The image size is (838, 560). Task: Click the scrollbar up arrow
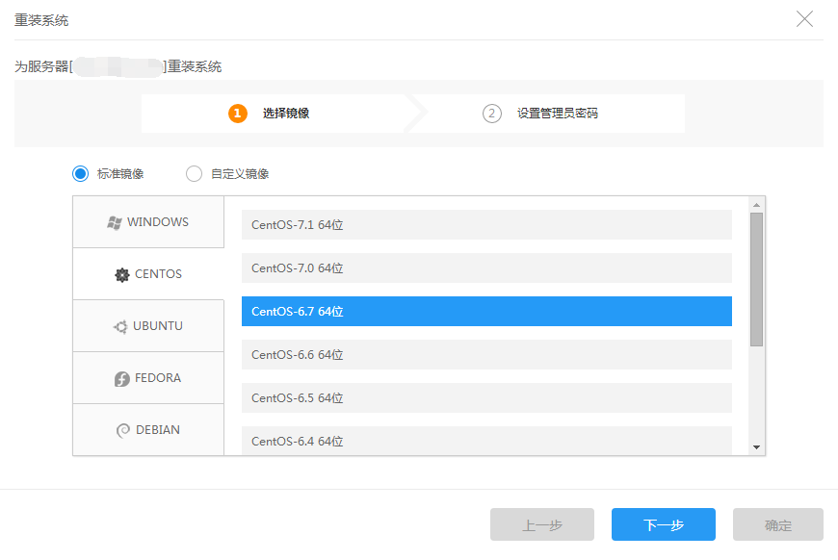(756, 204)
